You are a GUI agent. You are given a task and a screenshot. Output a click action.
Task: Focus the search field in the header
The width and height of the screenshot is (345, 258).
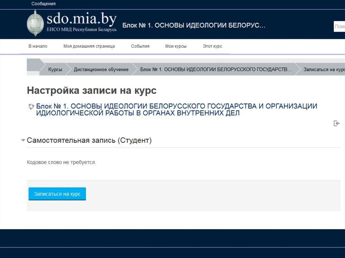[339, 27]
